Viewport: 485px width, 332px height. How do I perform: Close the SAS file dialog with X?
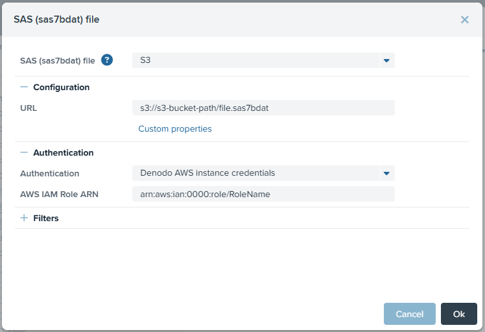[464, 20]
